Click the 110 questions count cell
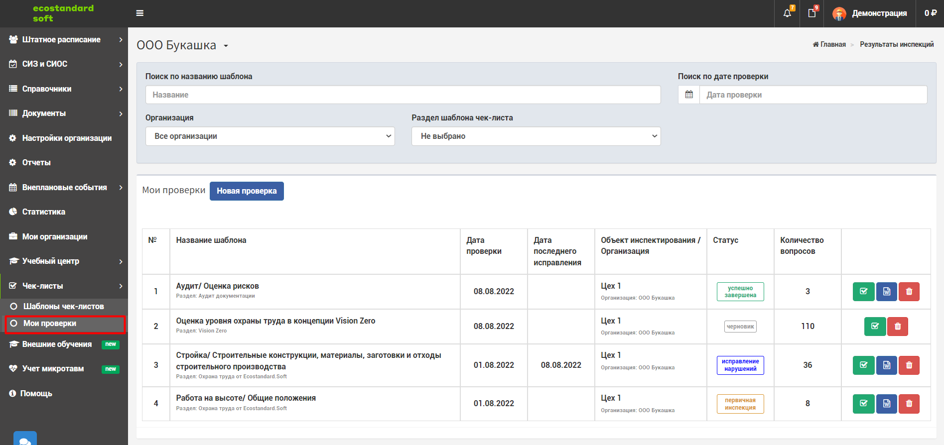 click(808, 327)
